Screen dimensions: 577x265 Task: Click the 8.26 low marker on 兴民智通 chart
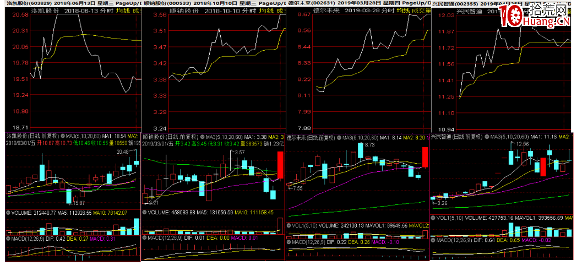443,203
